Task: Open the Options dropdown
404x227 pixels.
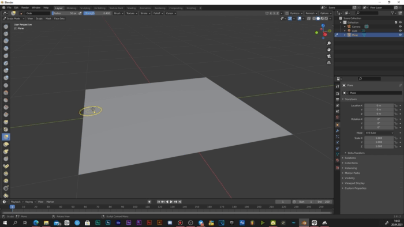Action: point(326,13)
